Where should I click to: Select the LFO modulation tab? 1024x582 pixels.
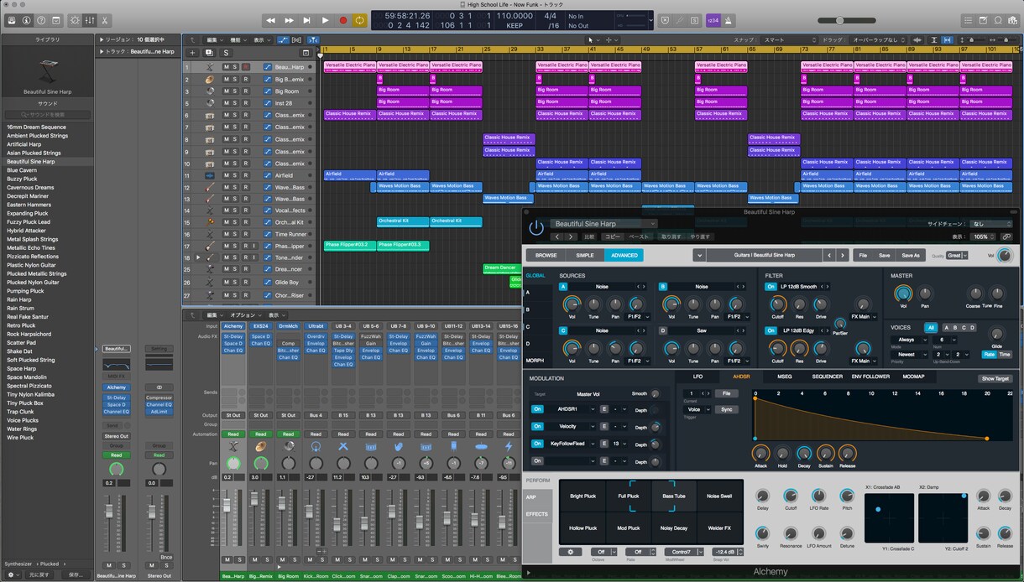697,377
